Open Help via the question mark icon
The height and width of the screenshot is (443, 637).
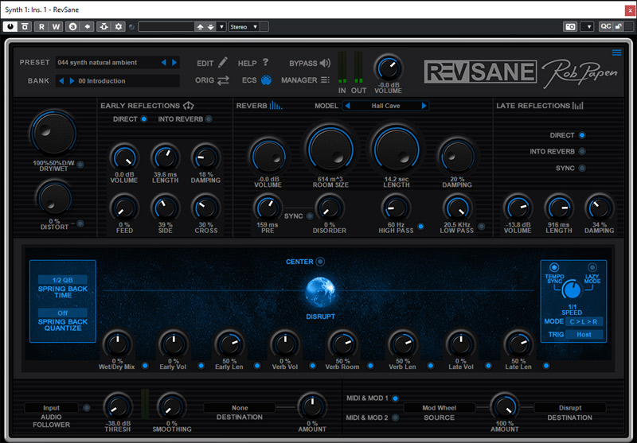265,62
